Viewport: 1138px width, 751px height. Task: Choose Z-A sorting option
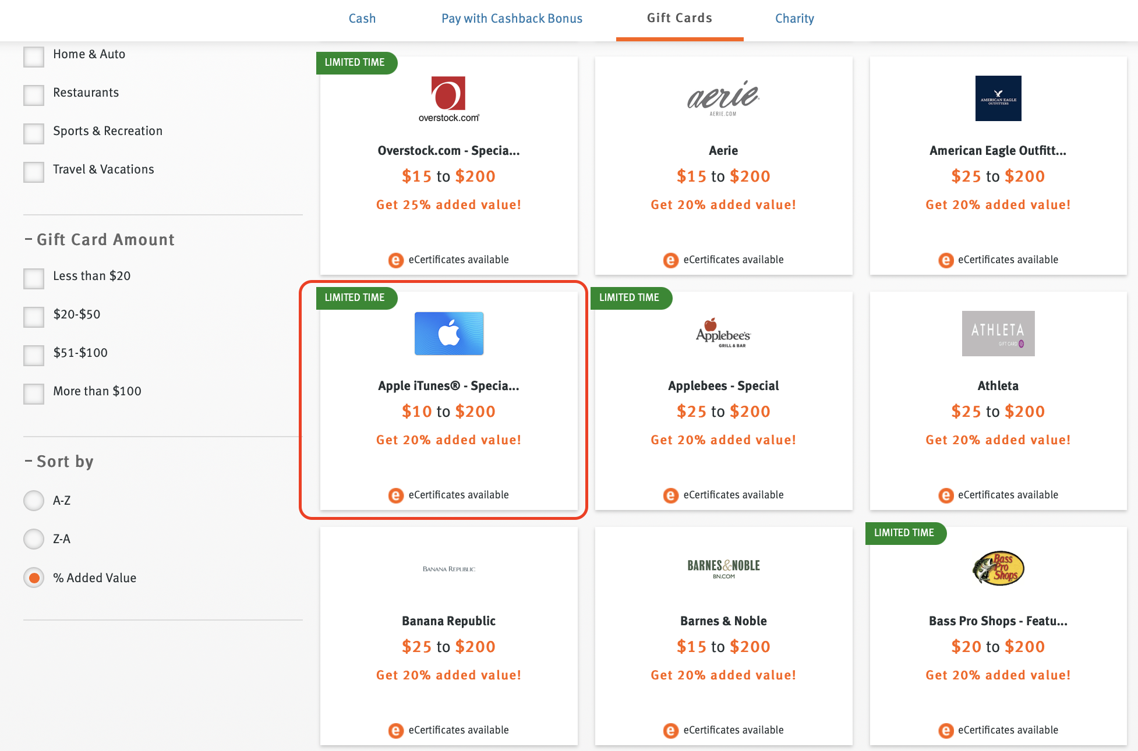34,539
